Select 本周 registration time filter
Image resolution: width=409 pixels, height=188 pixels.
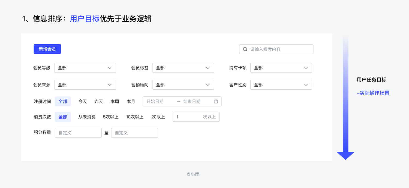pyautogui.click(x=115, y=101)
